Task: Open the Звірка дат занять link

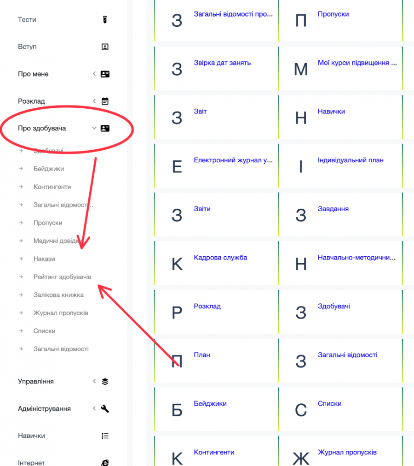Action: coord(222,63)
